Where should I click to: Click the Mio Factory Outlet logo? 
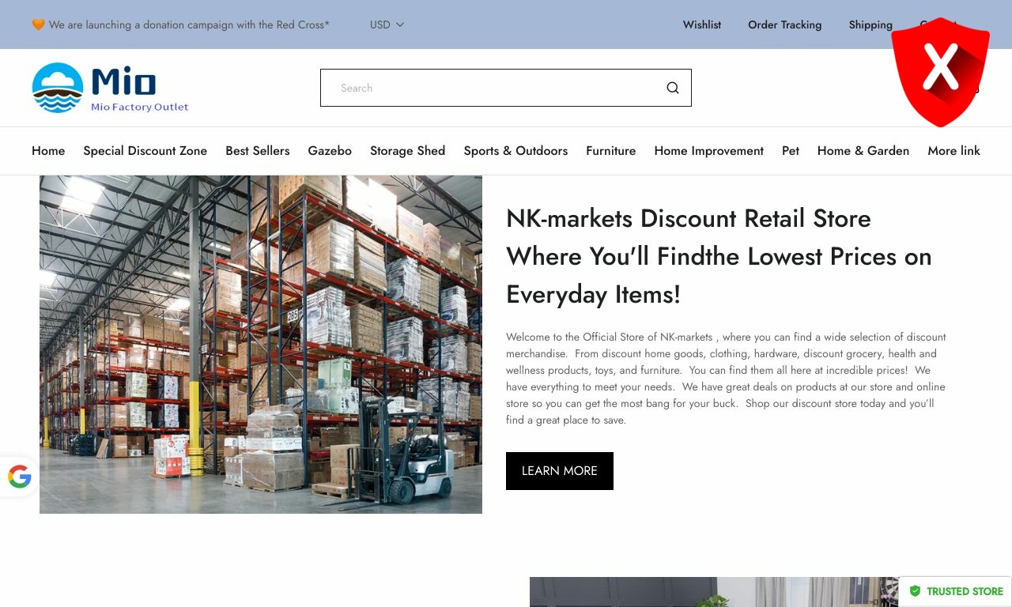[x=110, y=88]
